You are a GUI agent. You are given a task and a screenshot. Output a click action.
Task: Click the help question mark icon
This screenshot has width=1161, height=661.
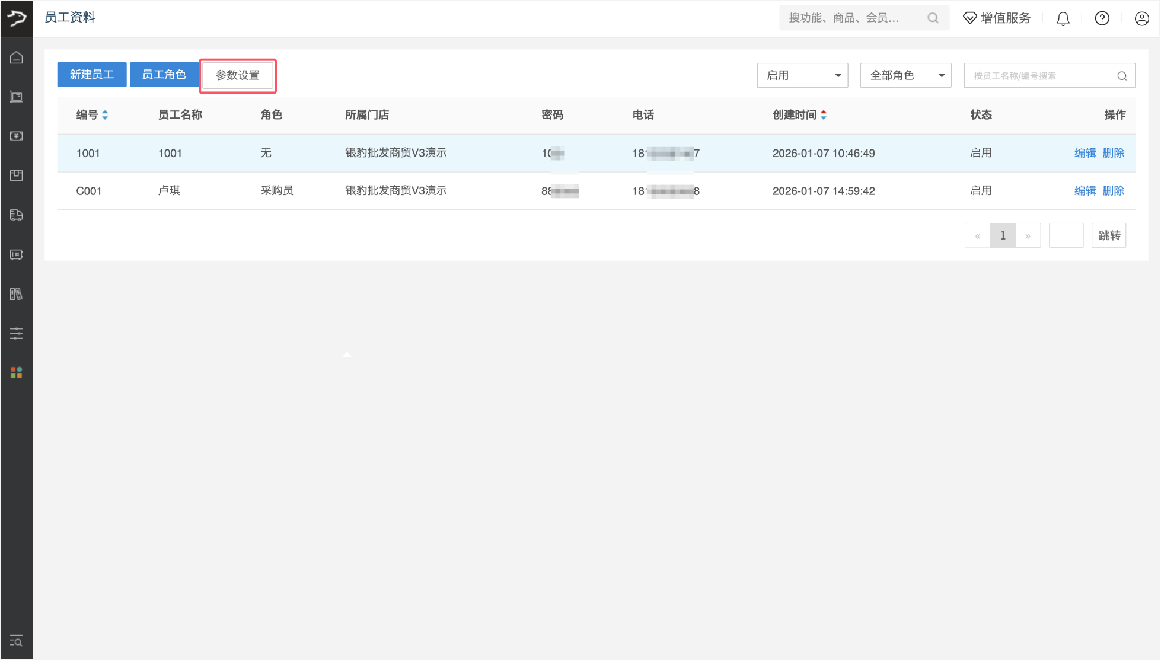click(x=1102, y=18)
